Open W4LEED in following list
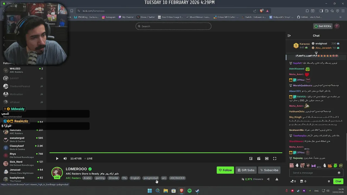 coord(23,70)
